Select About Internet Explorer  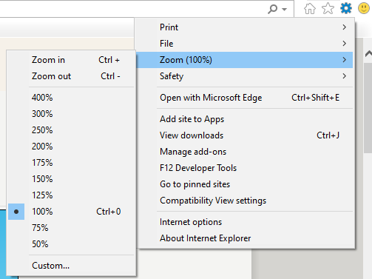point(244,238)
